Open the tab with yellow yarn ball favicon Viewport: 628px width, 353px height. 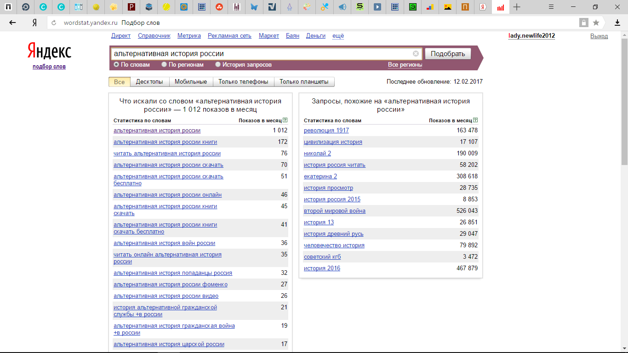[x=96, y=7]
